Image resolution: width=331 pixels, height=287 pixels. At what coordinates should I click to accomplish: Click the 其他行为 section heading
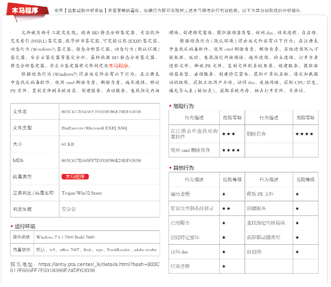[x=183, y=168]
